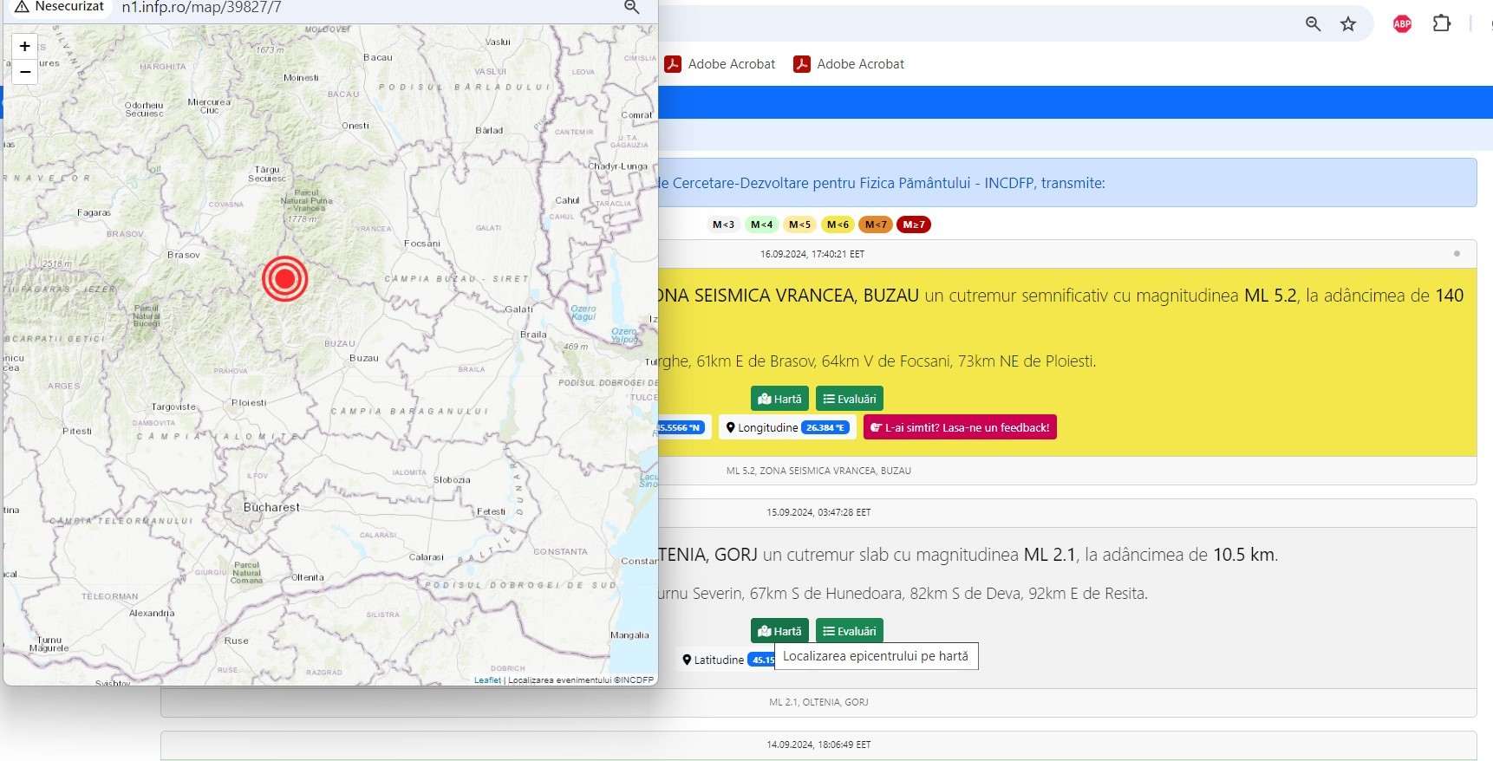Open the ABP AdBlock extension icon
This screenshot has height=761, width=1493.
point(1402,24)
